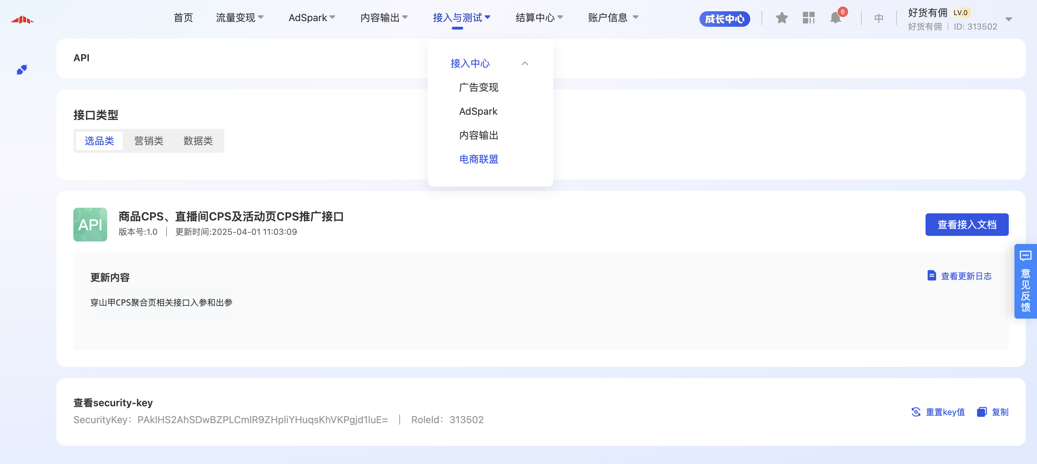Image resolution: width=1037 pixels, height=464 pixels.
Task: Switch to 营销类 interface type
Action: [148, 141]
